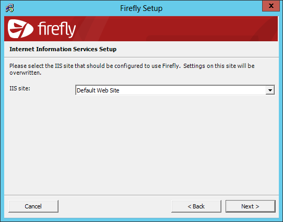The image size is (283, 222).
Task: Expand the IIS site dropdown arrow
Action: [x=270, y=90]
